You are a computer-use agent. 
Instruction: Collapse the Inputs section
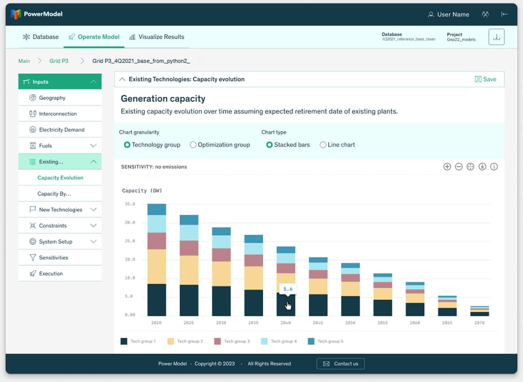point(93,82)
